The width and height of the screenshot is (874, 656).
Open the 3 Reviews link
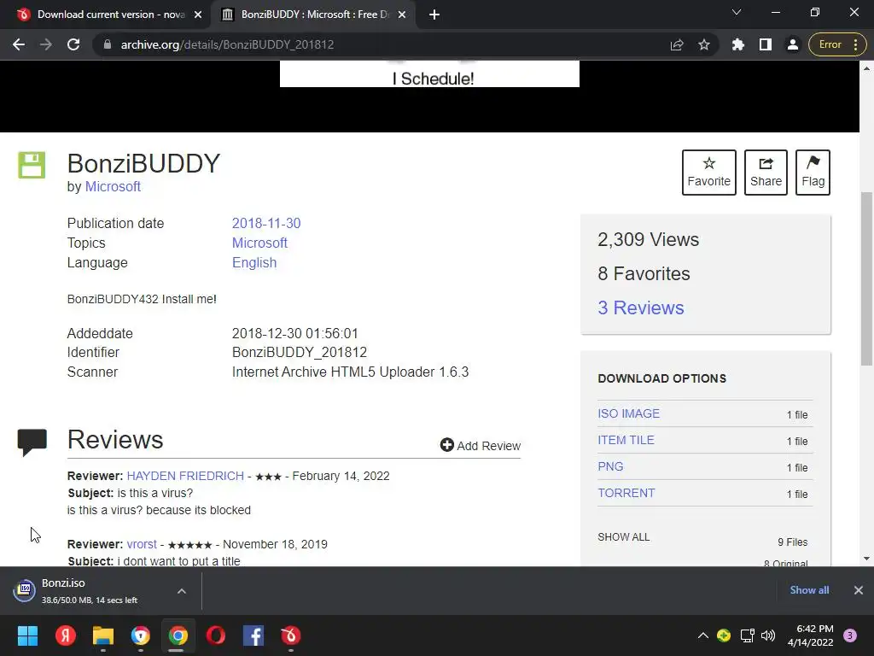coord(640,307)
